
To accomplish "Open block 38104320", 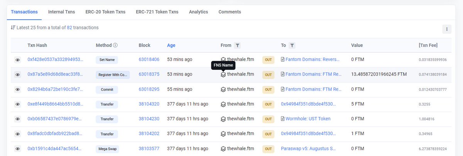I will 149,104.
